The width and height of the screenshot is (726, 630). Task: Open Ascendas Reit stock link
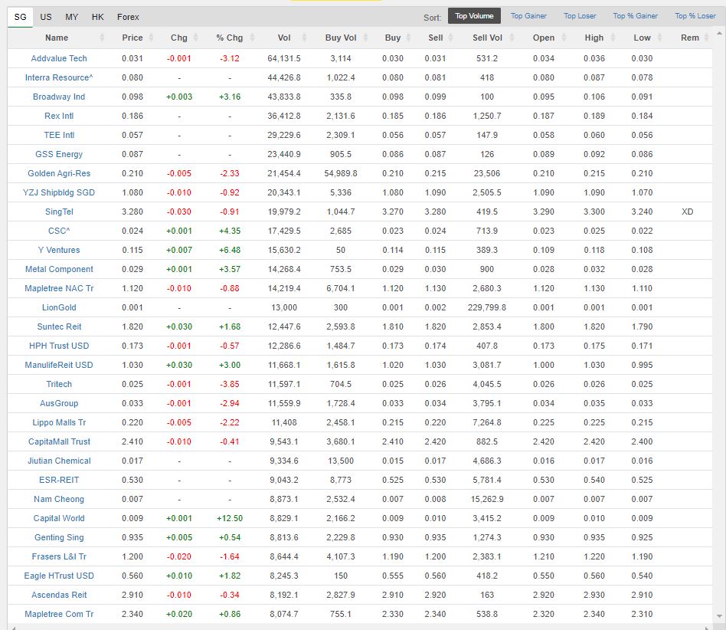(x=59, y=595)
